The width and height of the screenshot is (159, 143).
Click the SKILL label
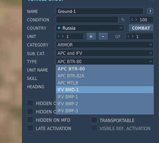pyautogui.click(x=32, y=78)
